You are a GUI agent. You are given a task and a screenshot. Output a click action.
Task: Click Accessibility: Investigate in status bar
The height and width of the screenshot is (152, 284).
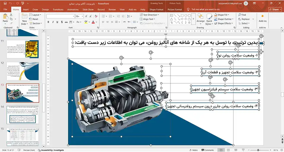pyautogui.click(x=51, y=150)
